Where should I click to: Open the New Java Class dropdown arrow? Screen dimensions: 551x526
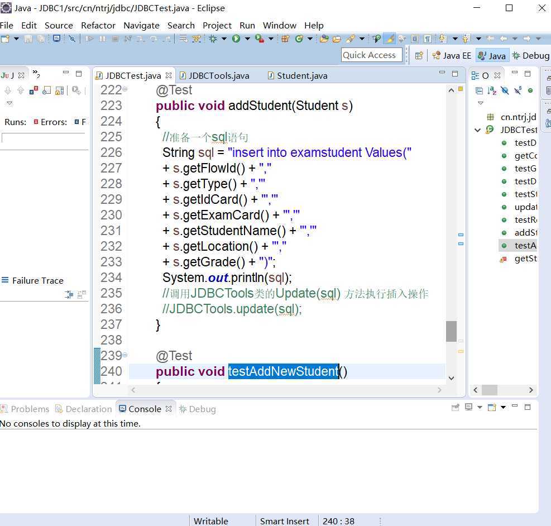point(310,39)
